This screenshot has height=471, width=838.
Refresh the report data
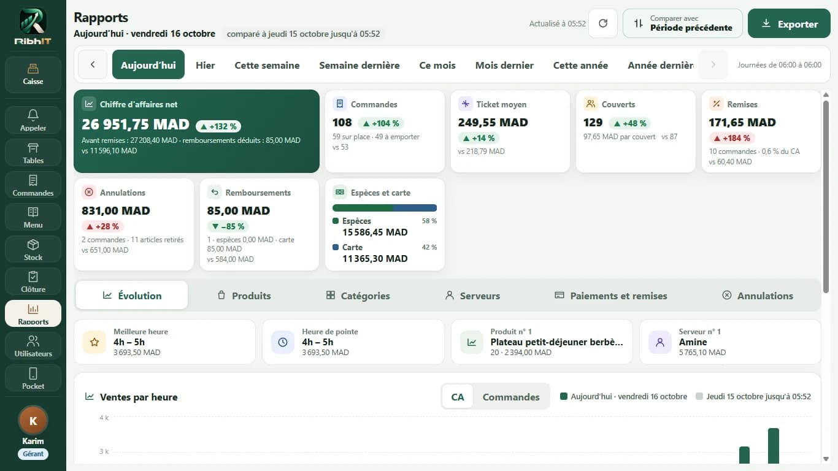pos(603,23)
